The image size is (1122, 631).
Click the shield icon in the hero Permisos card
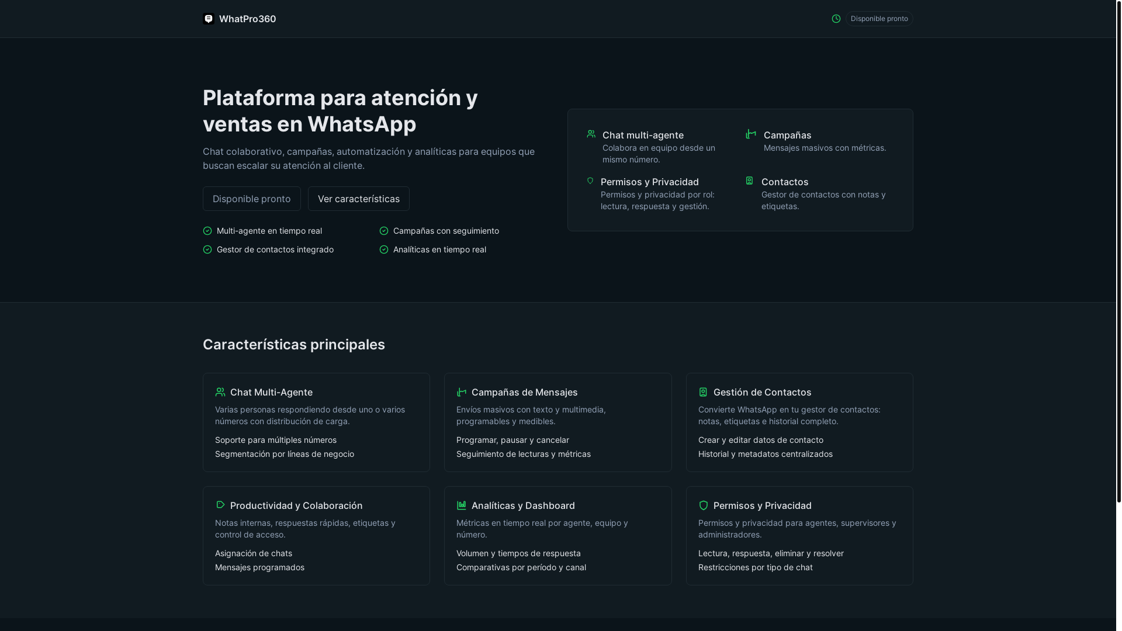pos(590,181)
